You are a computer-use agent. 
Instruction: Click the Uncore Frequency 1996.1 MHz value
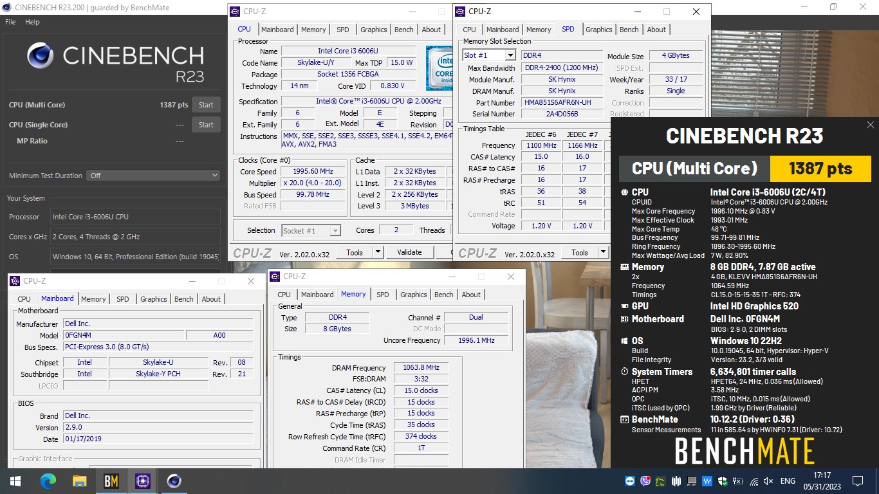[x=476, y=340]
